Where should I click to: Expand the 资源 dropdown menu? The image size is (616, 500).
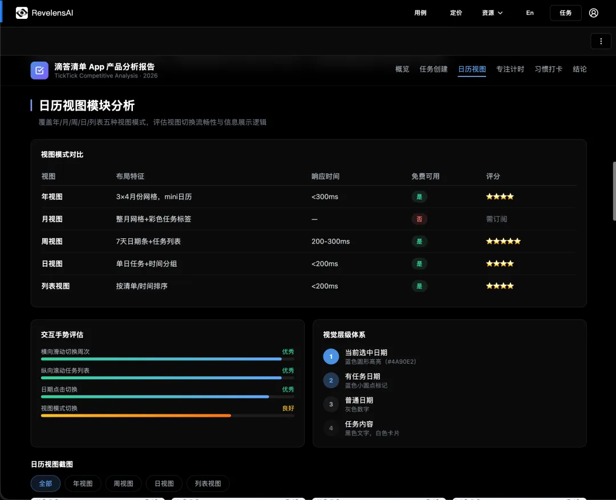(492, 13)
